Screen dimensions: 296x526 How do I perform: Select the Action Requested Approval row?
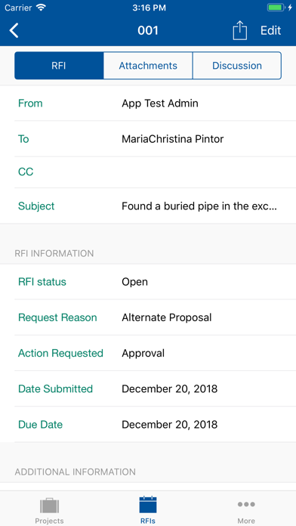pyautogui.click(x=156, y=353)
